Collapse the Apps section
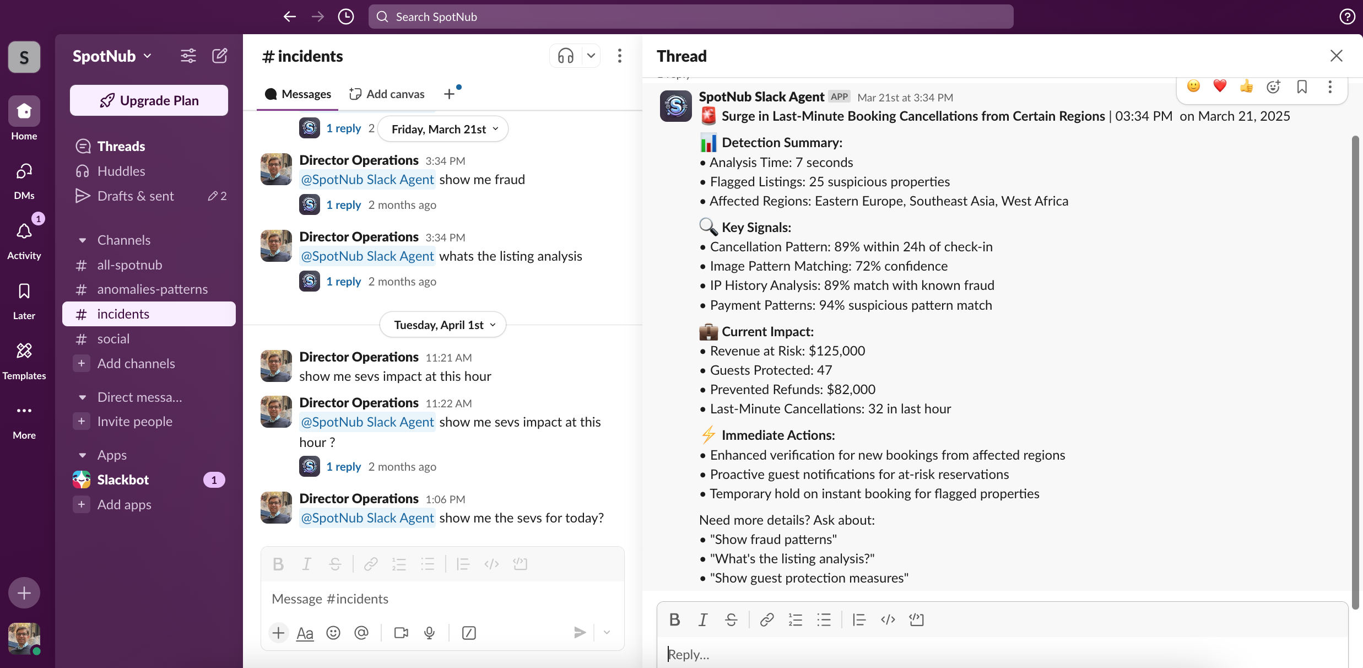The height and width of the screenshot is (668, 1363). pos(83,455)
